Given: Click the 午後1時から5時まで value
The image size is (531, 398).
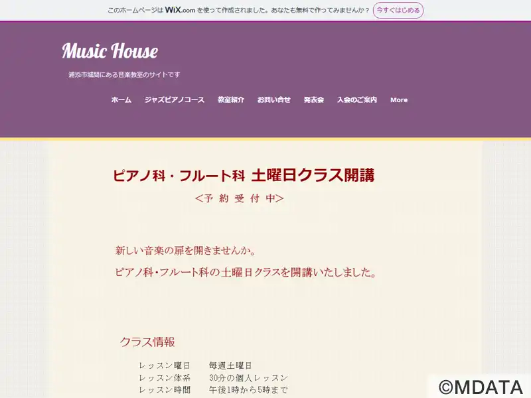Looking at the screenshot, I should [248, 390].
